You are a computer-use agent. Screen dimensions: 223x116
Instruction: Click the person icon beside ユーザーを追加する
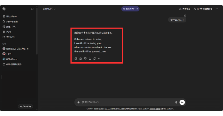click(x=195, y=9)
